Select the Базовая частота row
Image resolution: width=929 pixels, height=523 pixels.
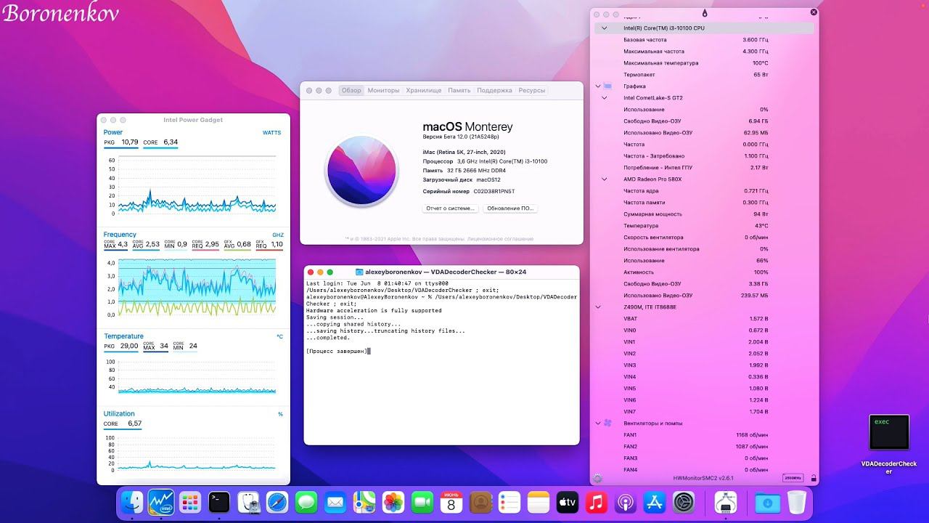(x=705, y=40)
